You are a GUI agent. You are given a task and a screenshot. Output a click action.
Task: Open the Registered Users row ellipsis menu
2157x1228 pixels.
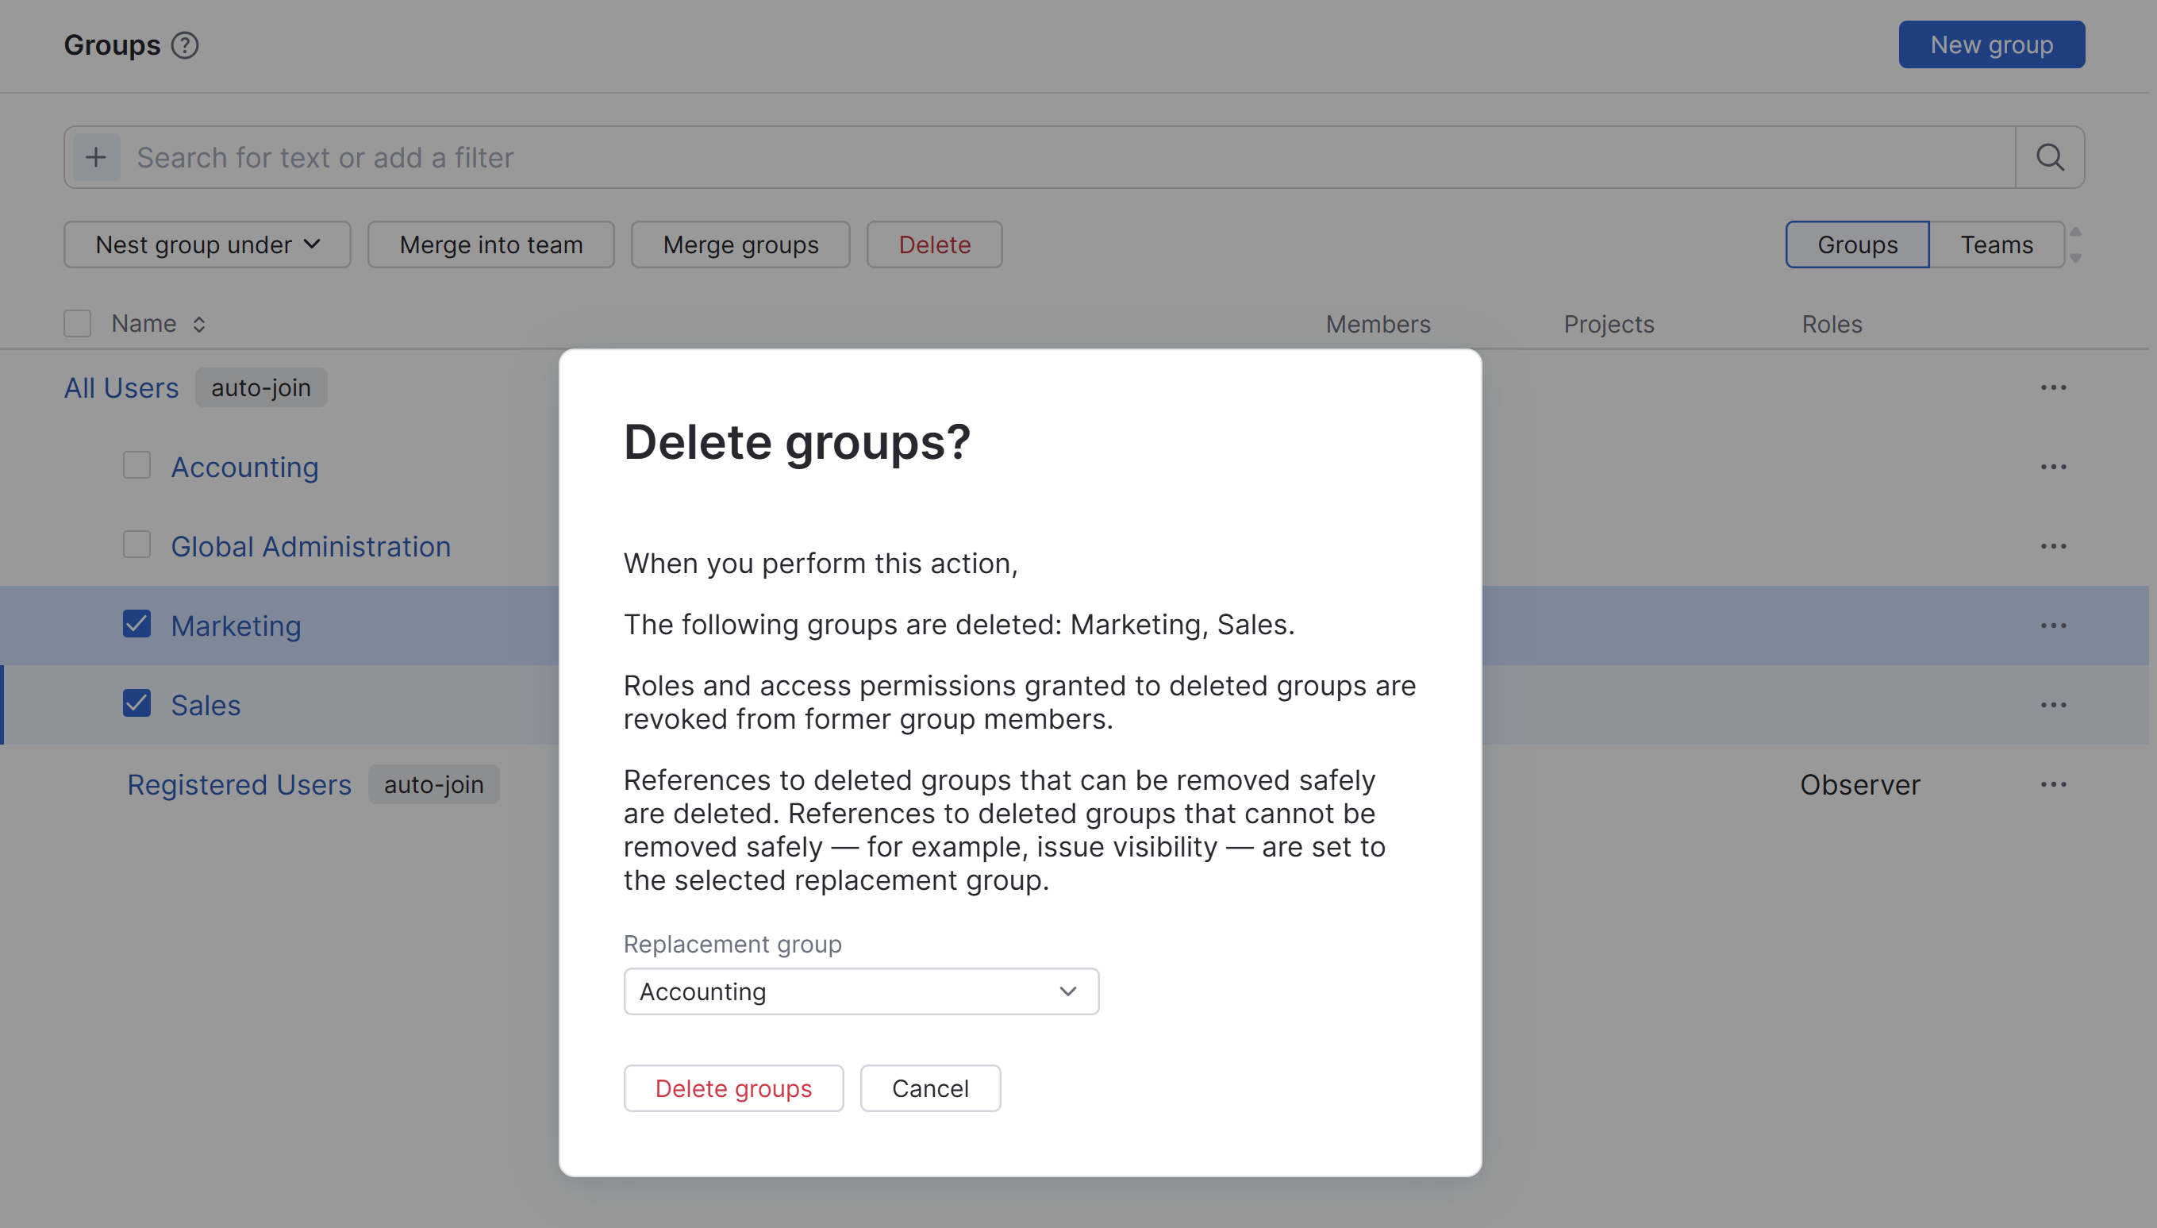[x=2053, y=784]
